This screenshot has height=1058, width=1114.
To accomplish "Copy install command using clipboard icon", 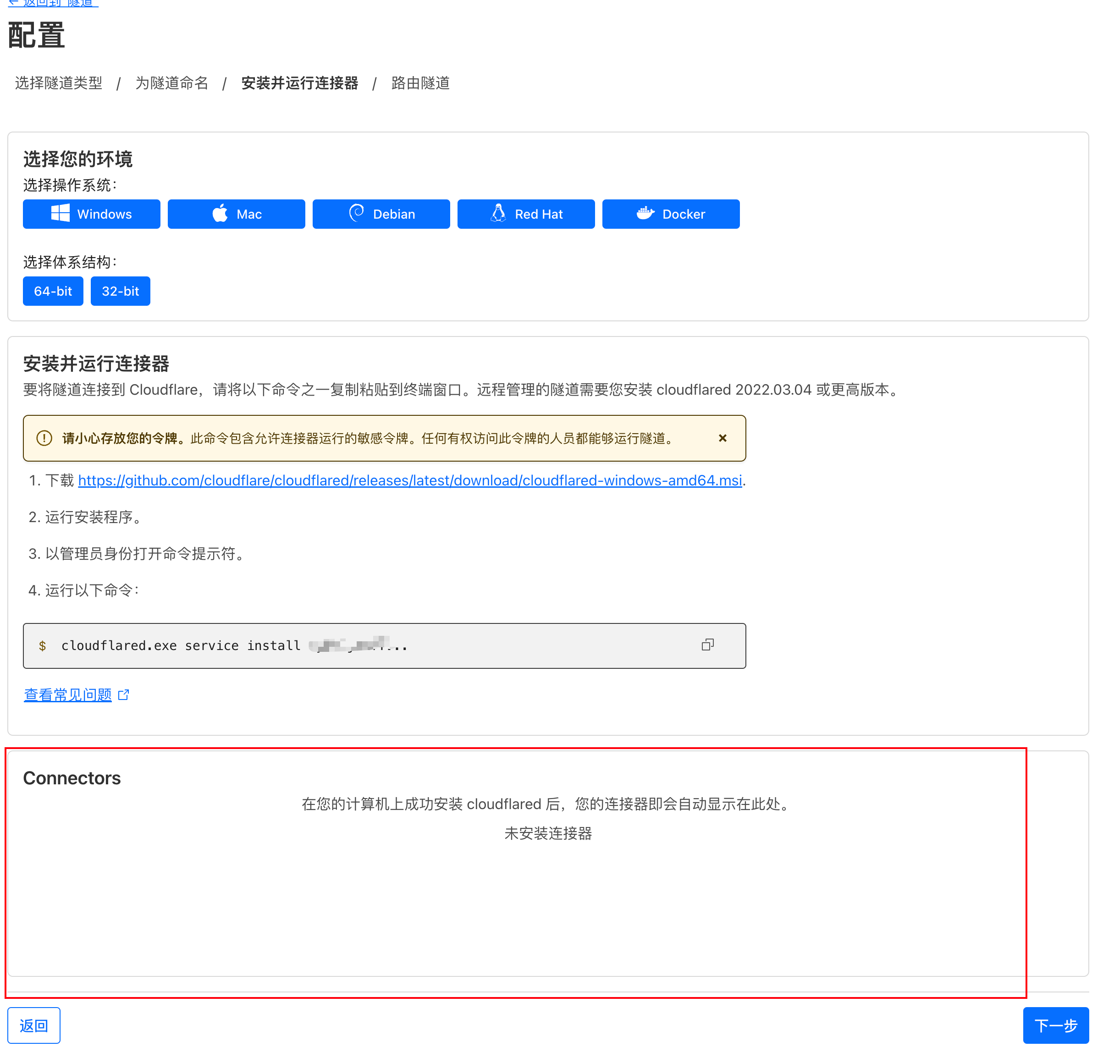I will (708, 645).
